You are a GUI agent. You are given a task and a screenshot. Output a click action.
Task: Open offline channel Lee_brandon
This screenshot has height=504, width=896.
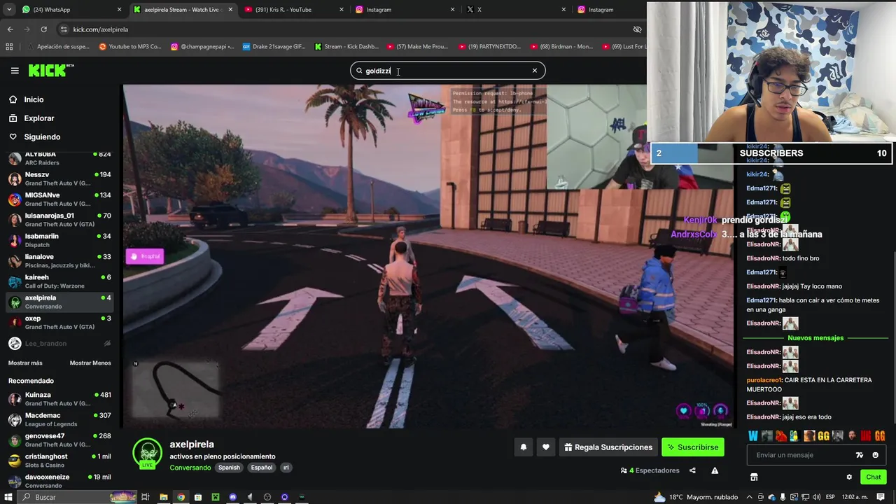tap(59, 343)
